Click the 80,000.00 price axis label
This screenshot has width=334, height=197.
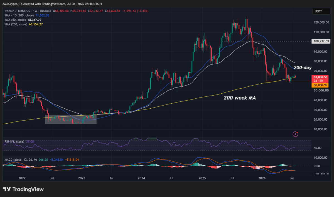tap(321, 61)
